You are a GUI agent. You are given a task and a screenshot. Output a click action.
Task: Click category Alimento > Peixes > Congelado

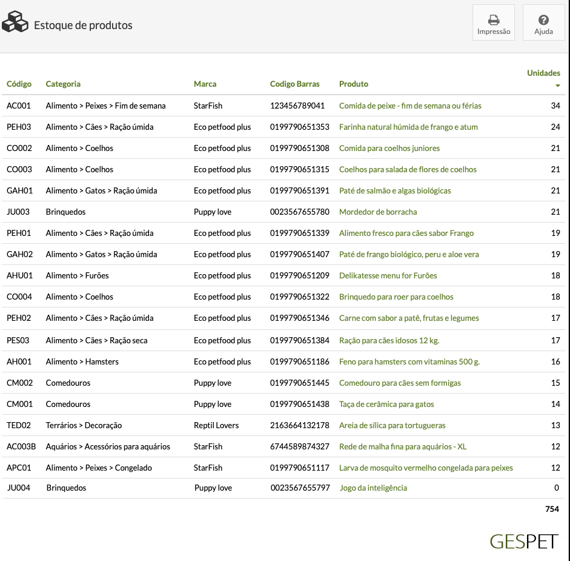click(x=99, y=468)
